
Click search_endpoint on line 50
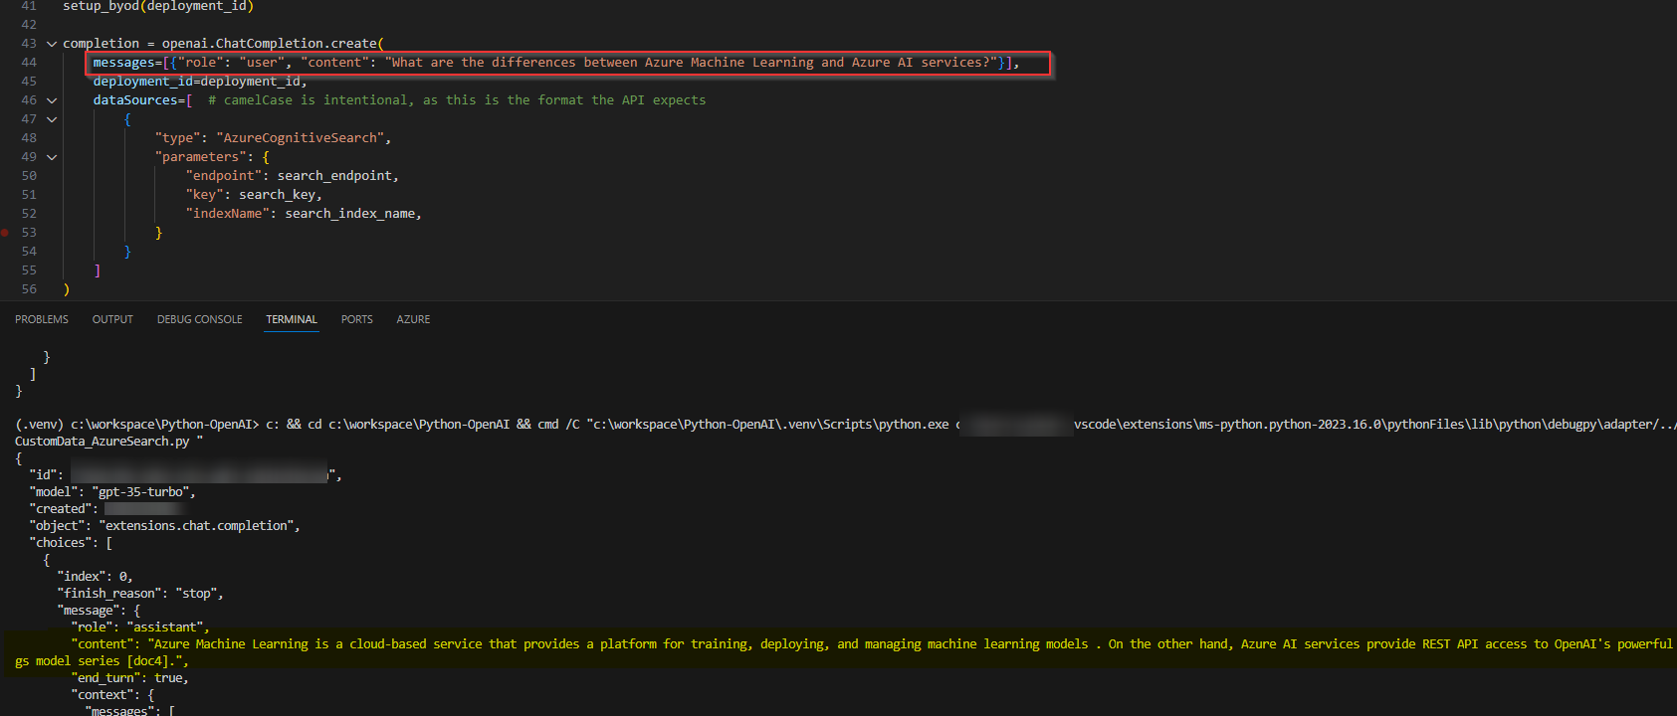click(334, 176)
